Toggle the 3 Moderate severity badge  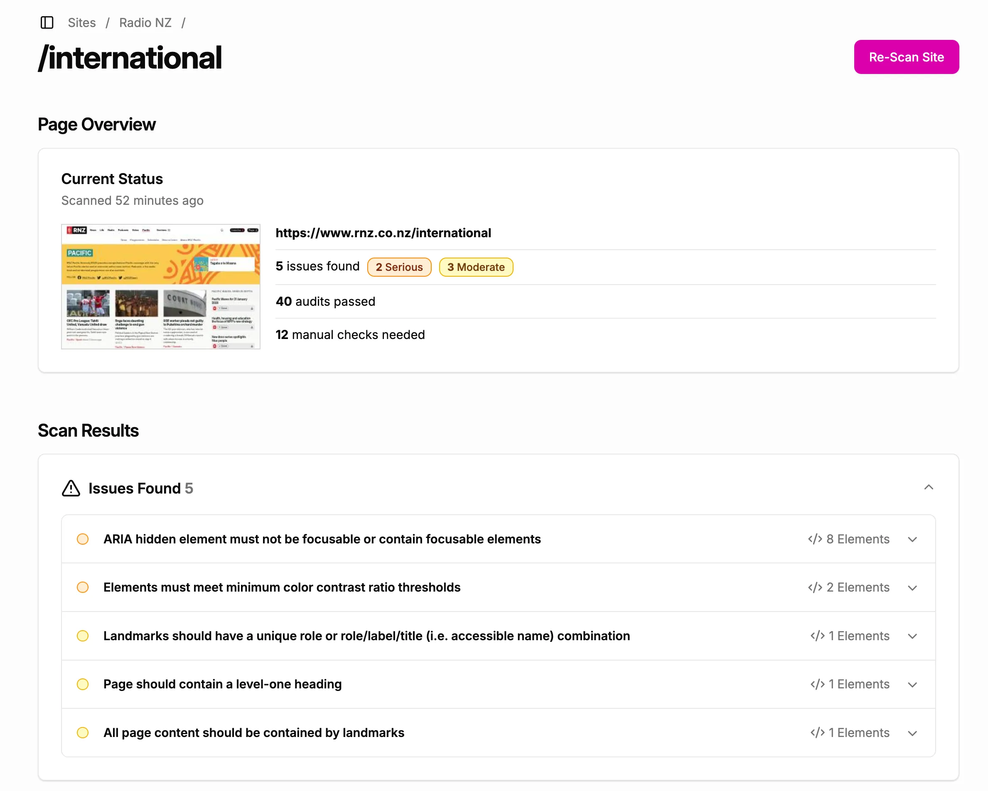point(476,267)
